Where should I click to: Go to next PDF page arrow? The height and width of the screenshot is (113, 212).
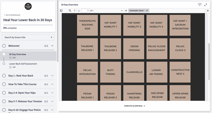click(79, 11)
